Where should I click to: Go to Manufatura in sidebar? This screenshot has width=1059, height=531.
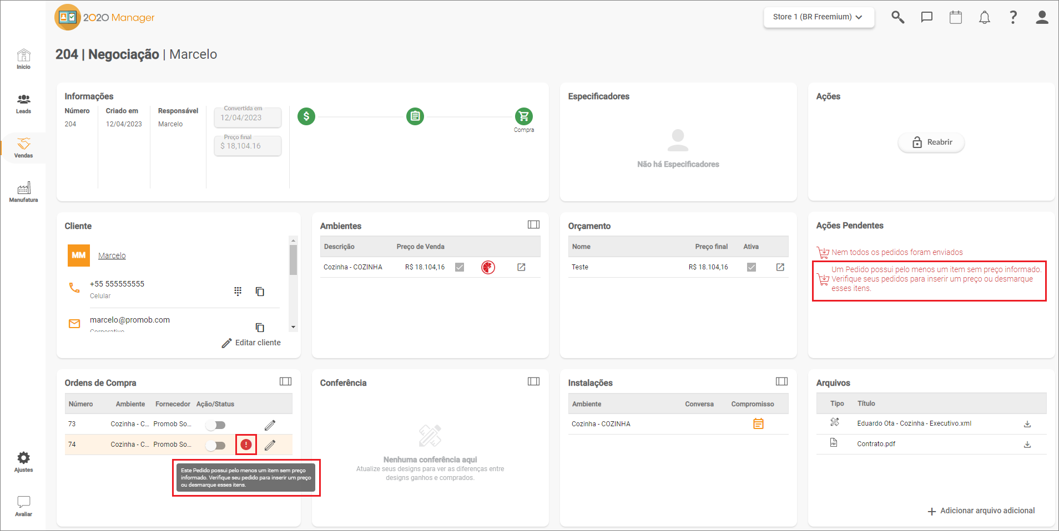click(23, 192)
